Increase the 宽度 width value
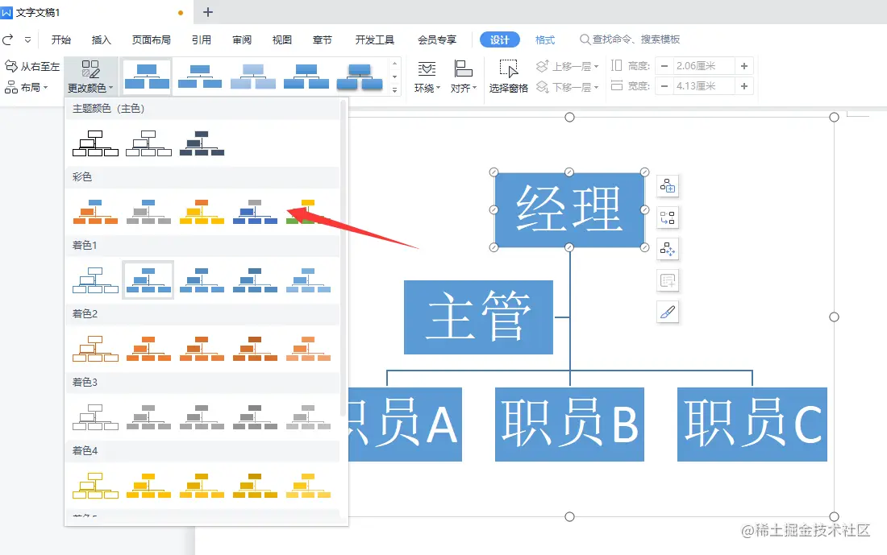Image resolution: width=887 pixels, height=555 pixels. tap(744, 86)
